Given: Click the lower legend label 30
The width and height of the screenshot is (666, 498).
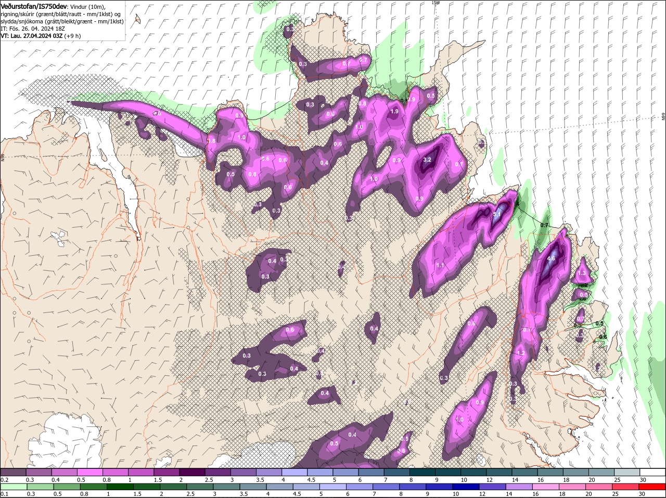Looking at the screenshot, I should click(642, 494).
